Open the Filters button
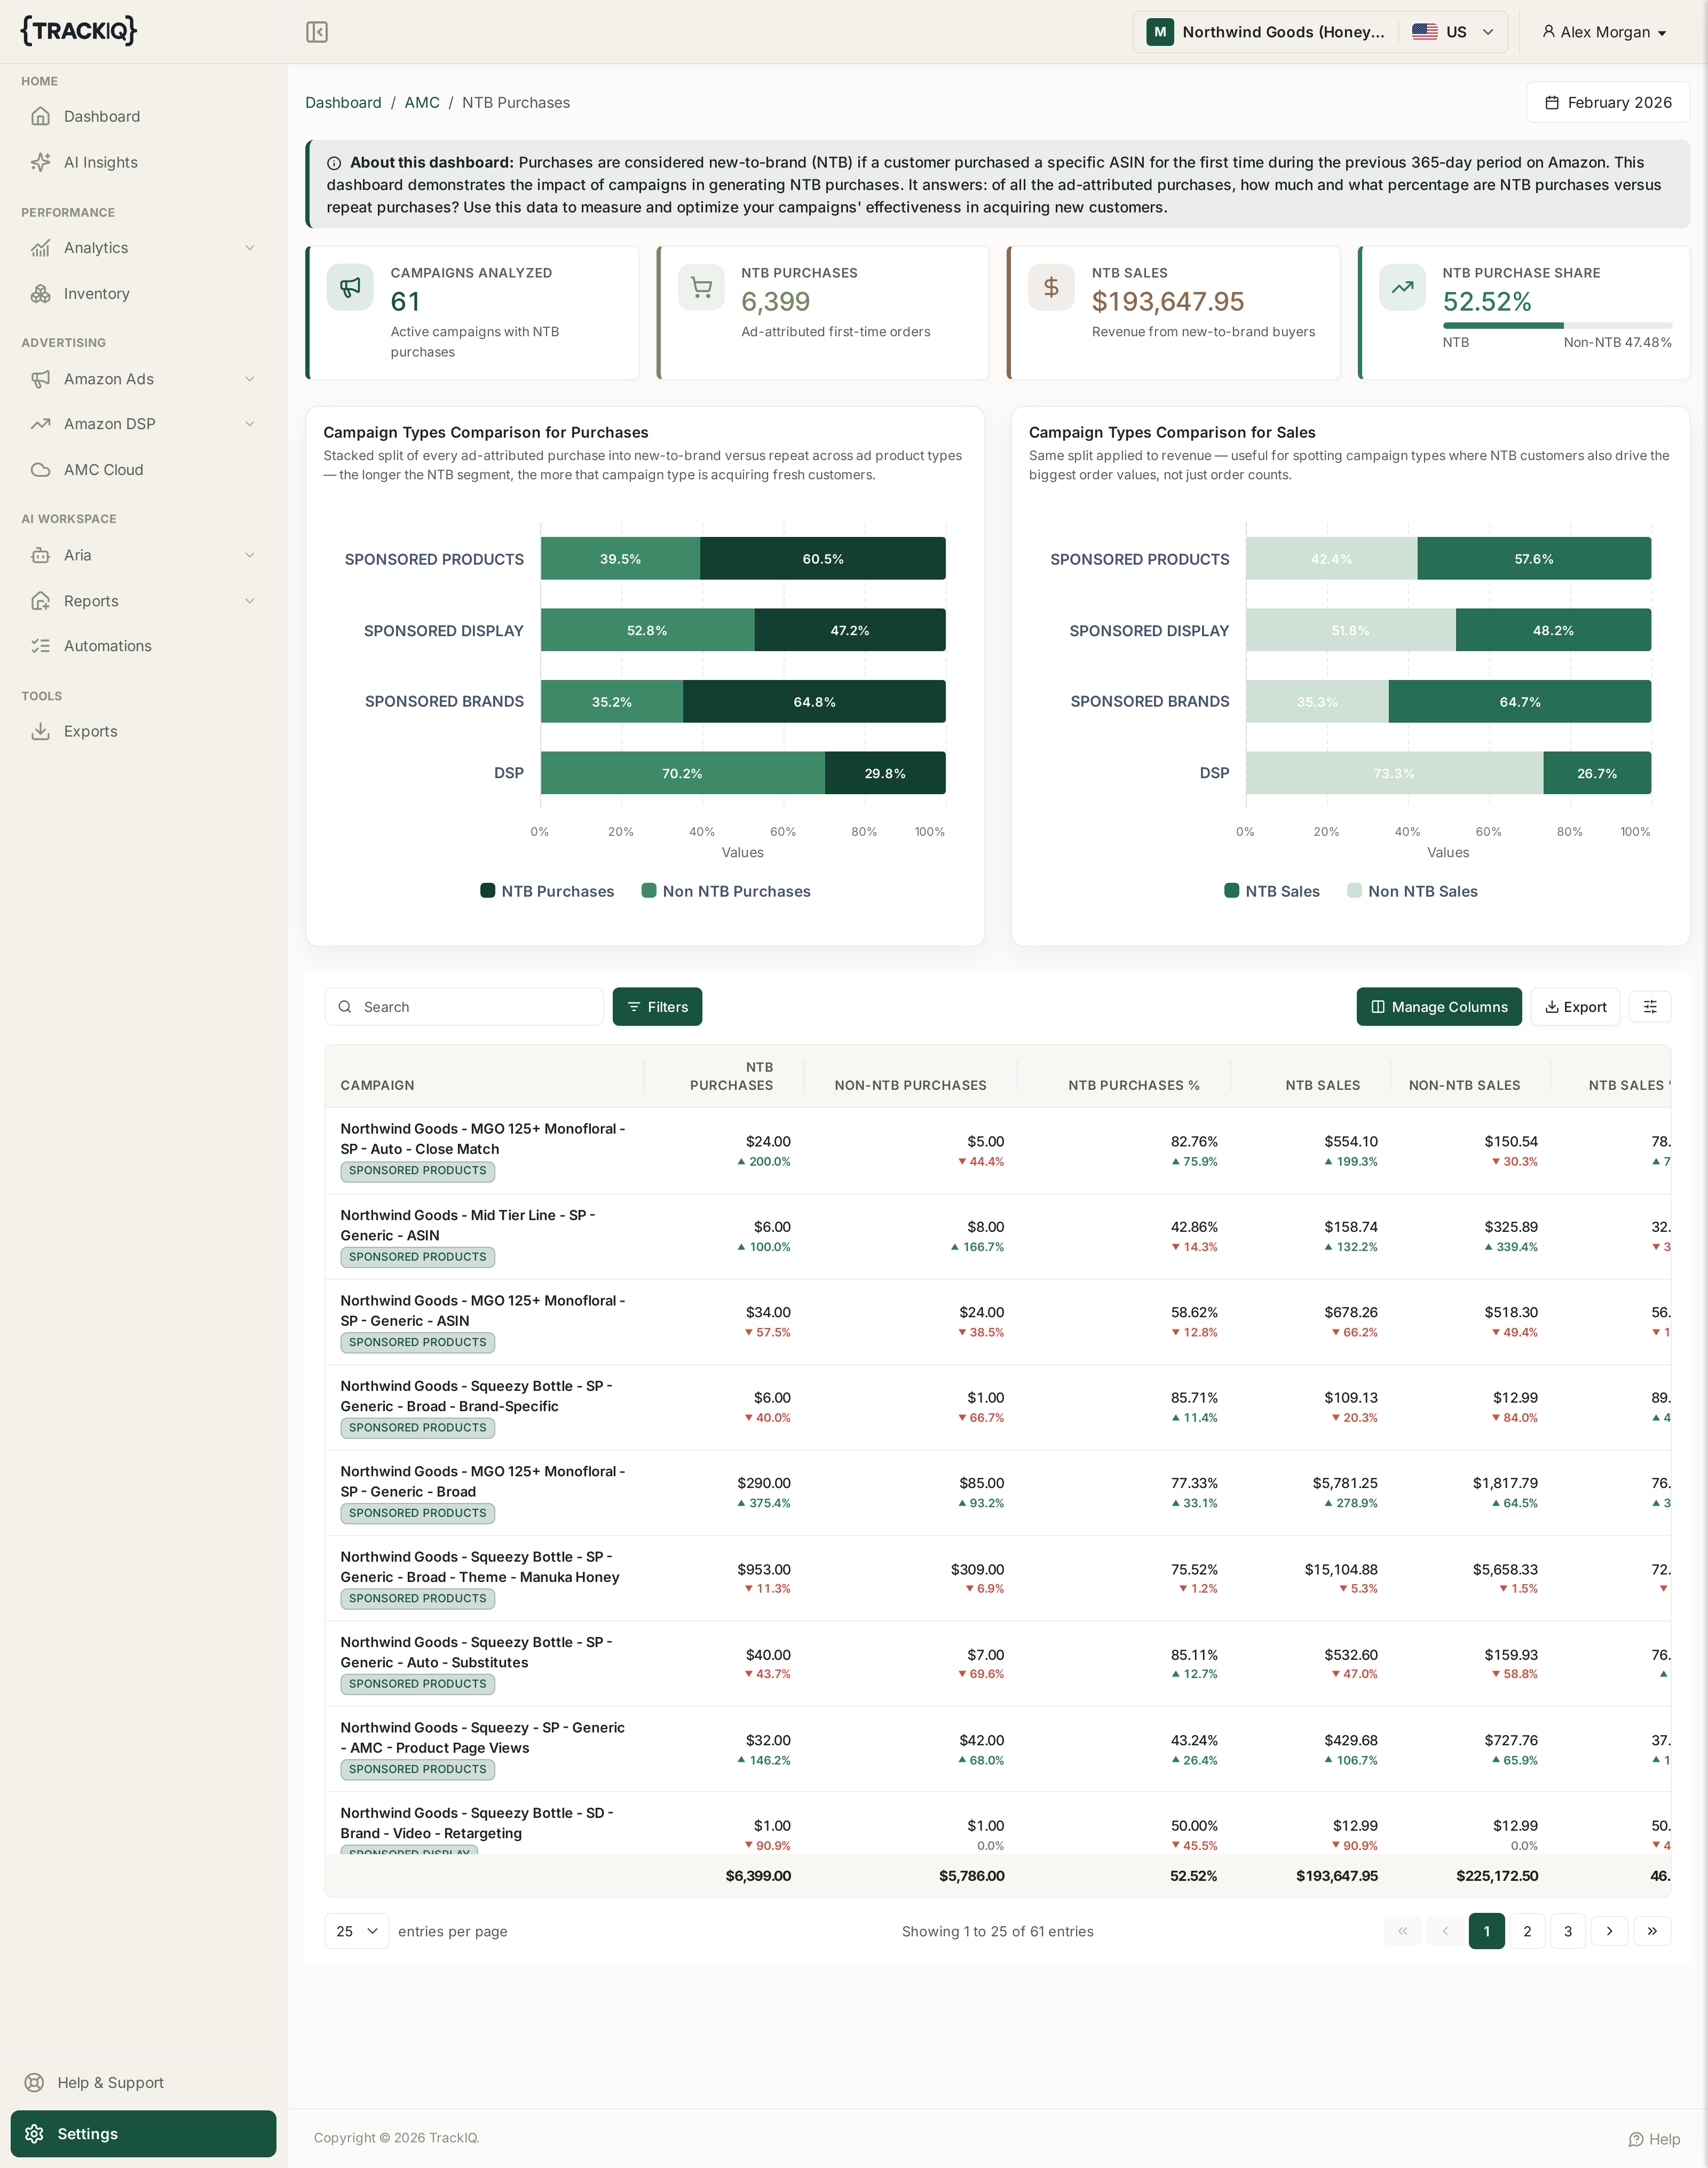This screenshot has width=1708, height=2168. [x=657, y=1007]
